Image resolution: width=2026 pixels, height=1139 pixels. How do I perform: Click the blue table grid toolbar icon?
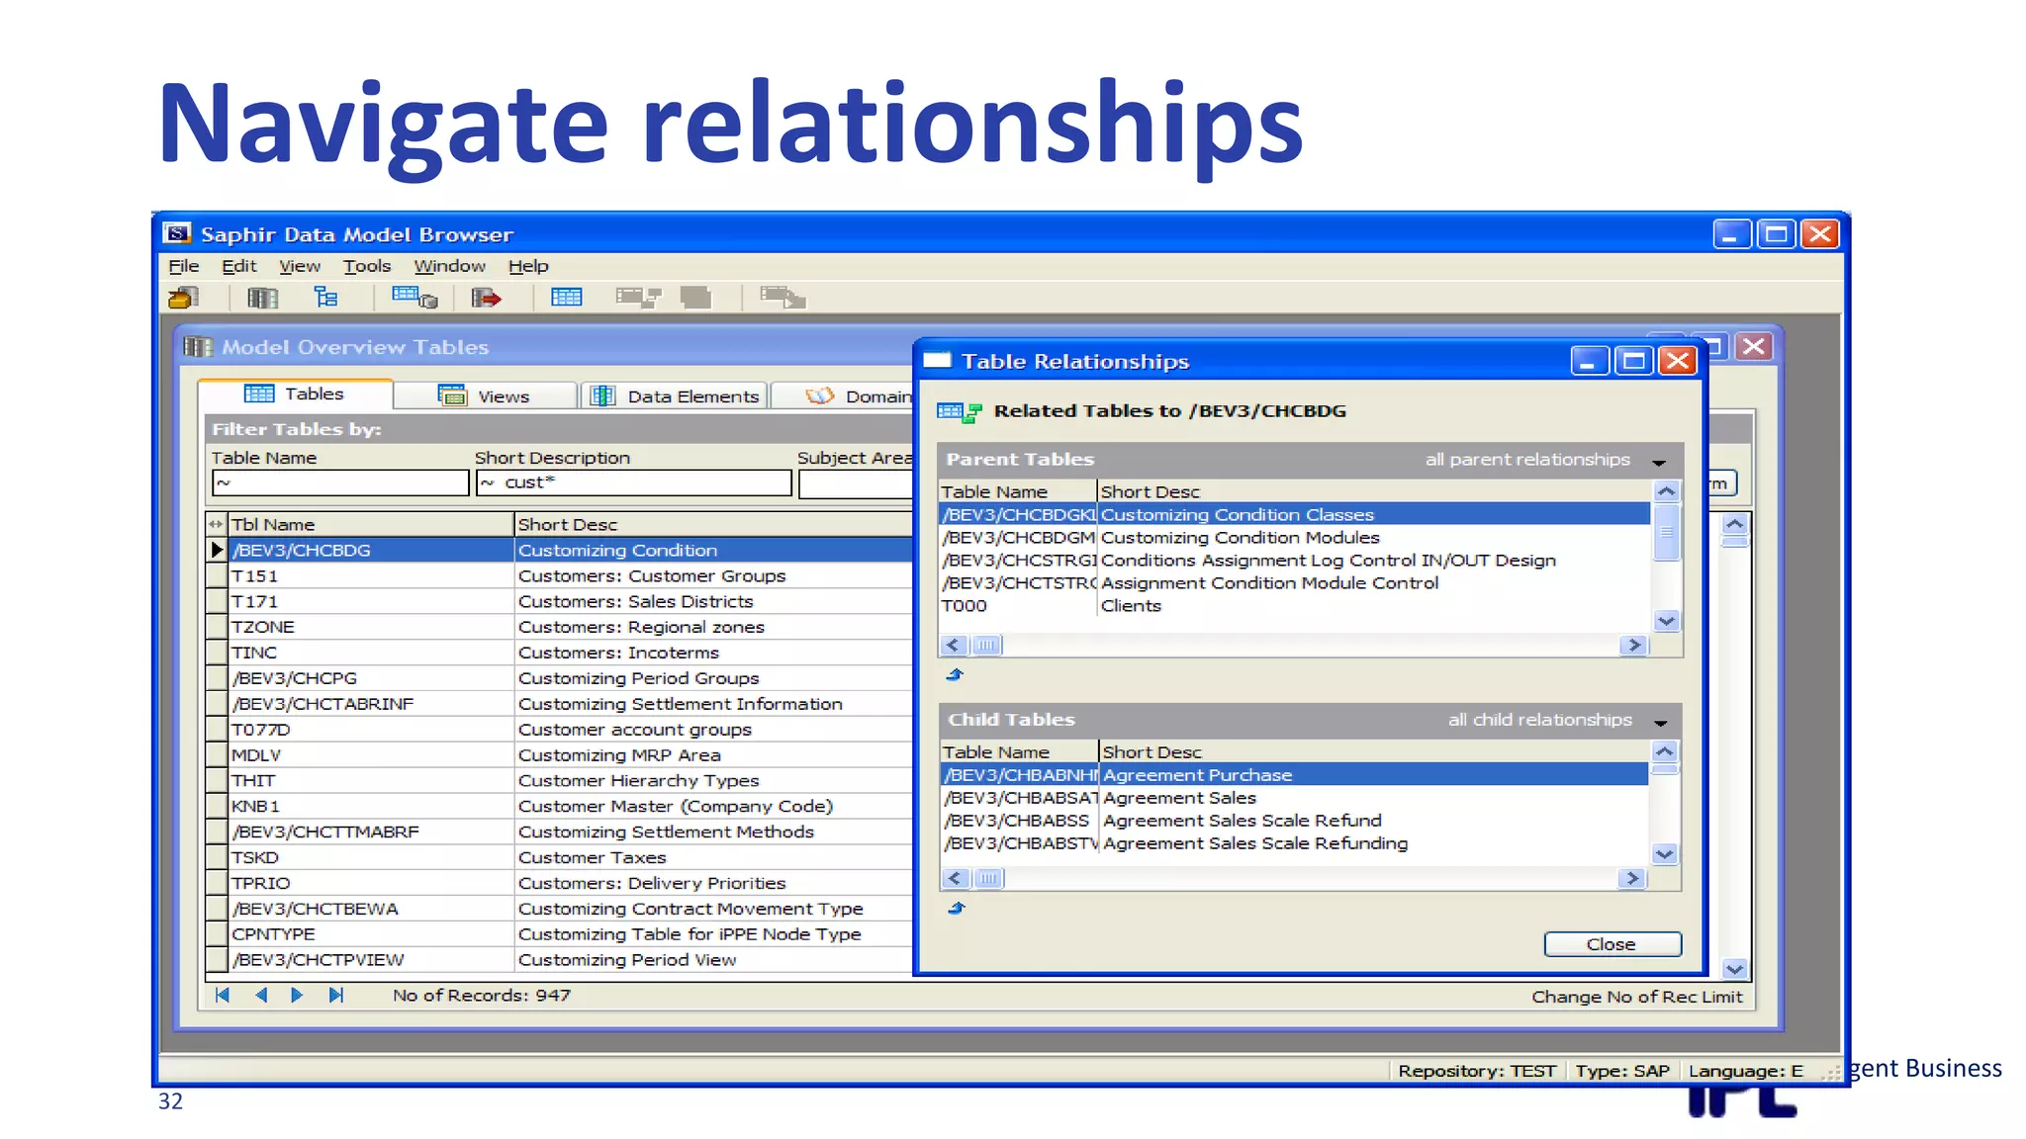click(567, 297)
